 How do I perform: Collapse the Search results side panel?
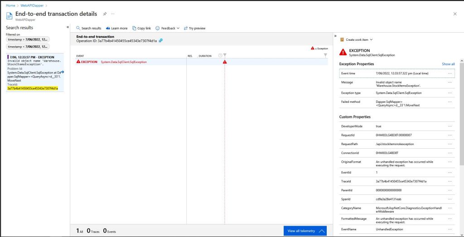click(68, 27)
